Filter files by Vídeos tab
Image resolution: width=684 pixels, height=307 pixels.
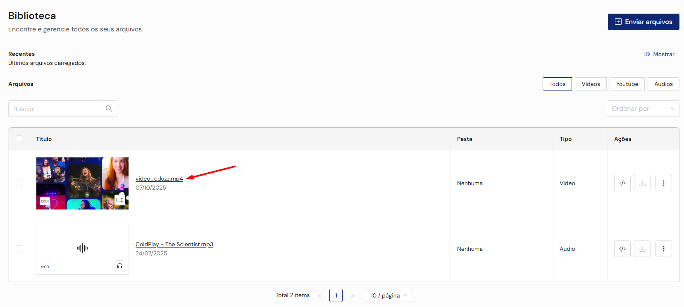pyautogui.click(x=590, y=84)
